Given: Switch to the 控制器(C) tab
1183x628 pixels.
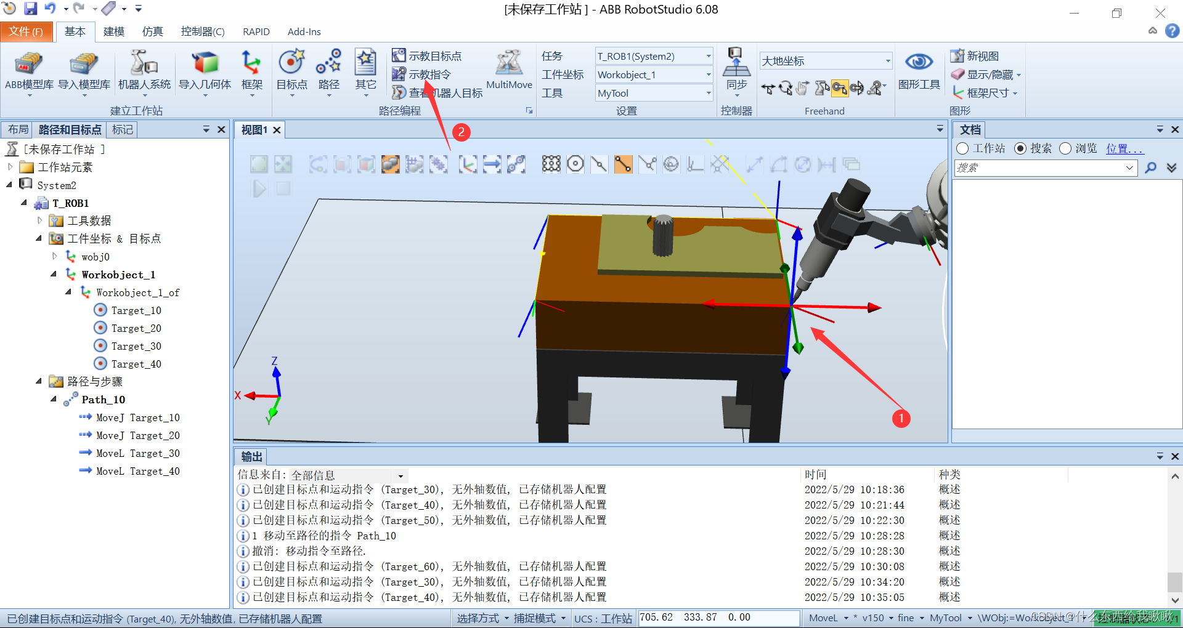Looking at the screenshot, I should pos(203,31).
